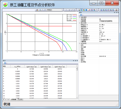Open the curve type combo box in toolbar
This screenshot has width=121, height=109.
[54, 10]
